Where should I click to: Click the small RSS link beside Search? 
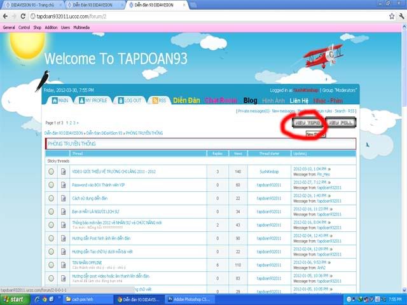pyautogui.click(x=351, y=111)
